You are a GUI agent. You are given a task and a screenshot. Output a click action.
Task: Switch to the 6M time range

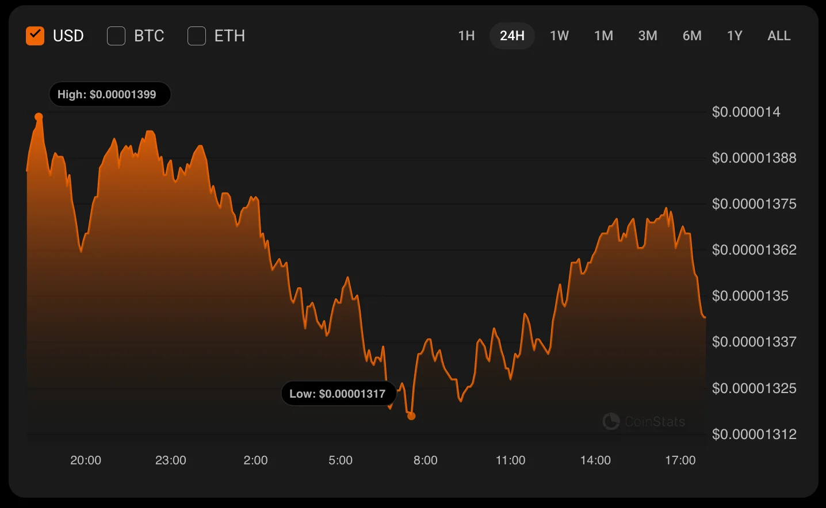tap(692, 36)
